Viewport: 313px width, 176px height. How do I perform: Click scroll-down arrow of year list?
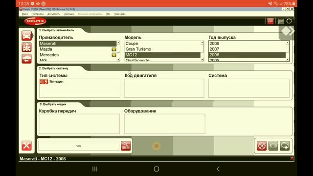(x=287, y=60)
